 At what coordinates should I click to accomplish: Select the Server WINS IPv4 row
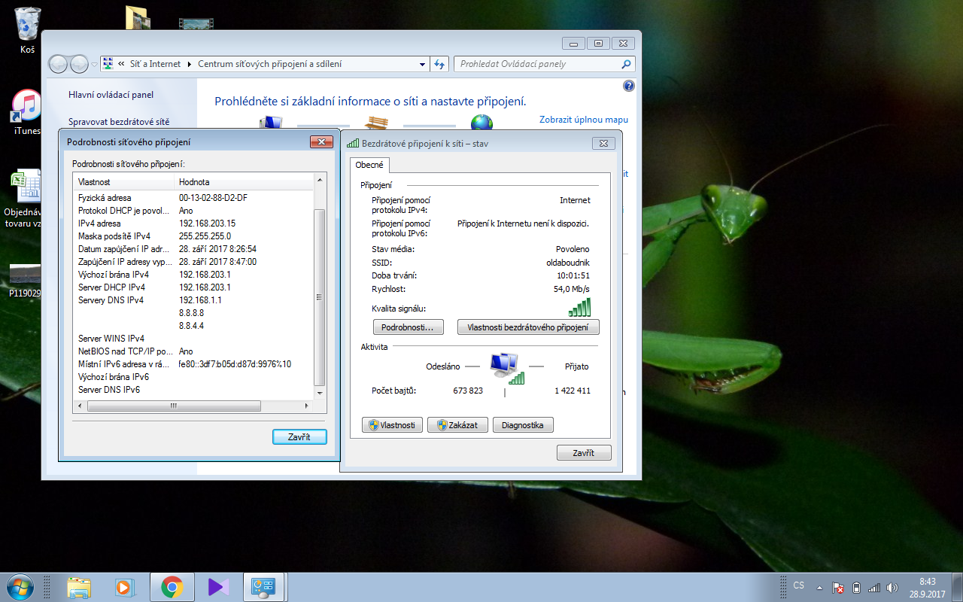click(194, 339)
